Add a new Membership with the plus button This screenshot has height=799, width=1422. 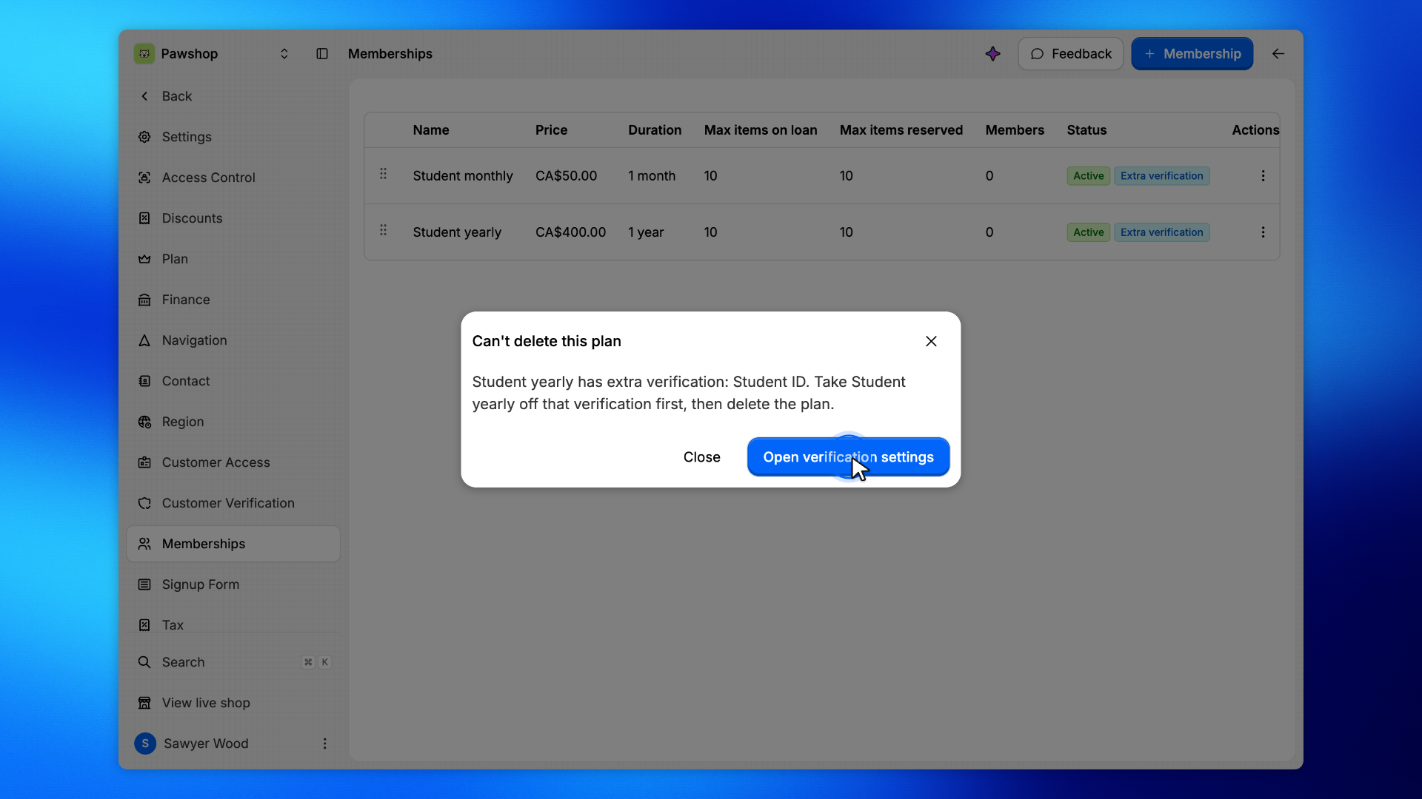[1192, 53]
